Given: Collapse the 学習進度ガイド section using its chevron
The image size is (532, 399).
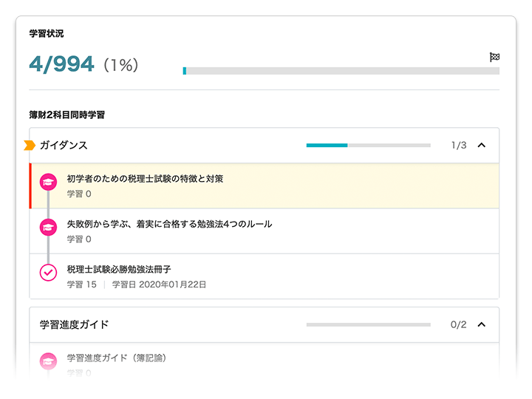Looking at the screenshot, I should tap(482, 324).
